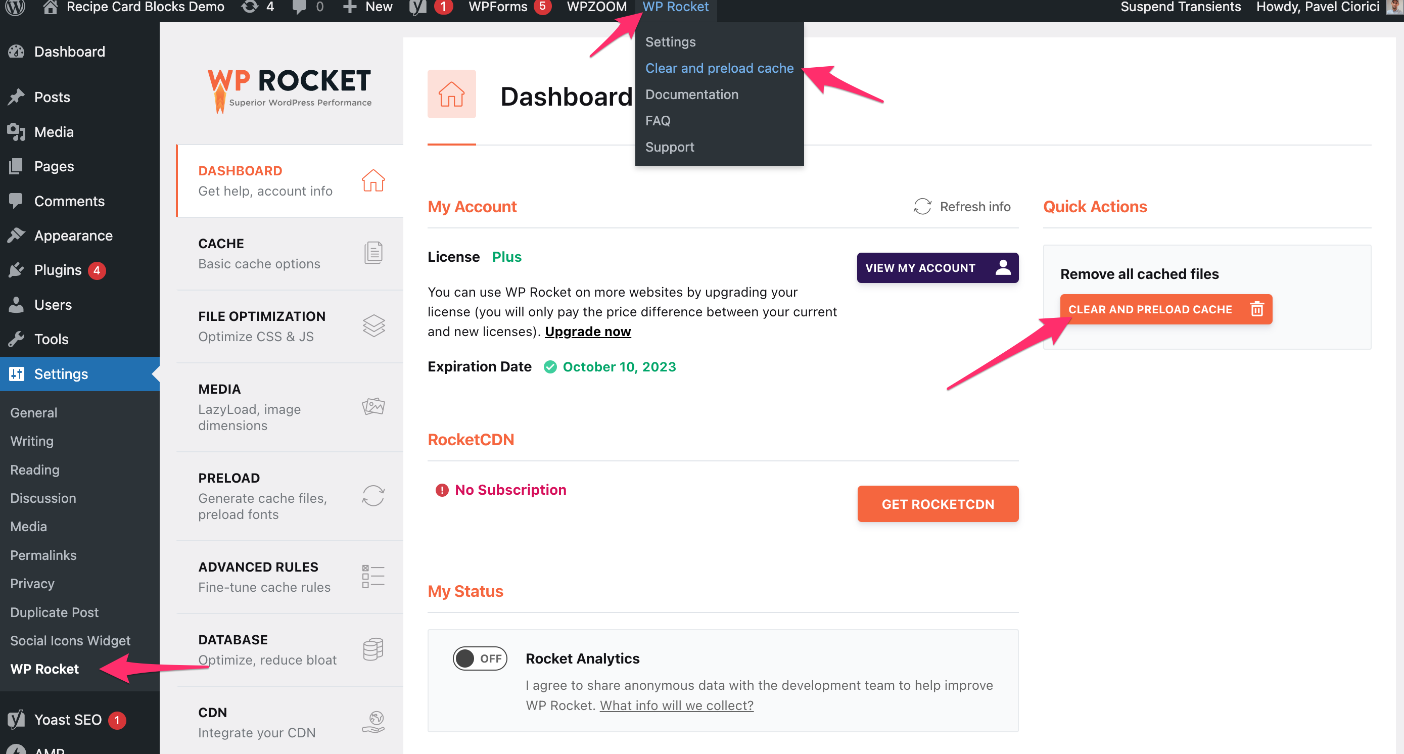Choose Clear and preload cache menu entry

tap(719, 68)
